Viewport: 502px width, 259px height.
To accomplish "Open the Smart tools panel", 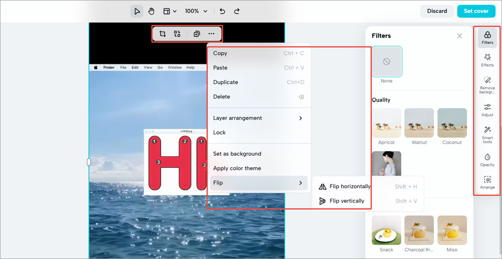I will [487, 134].
